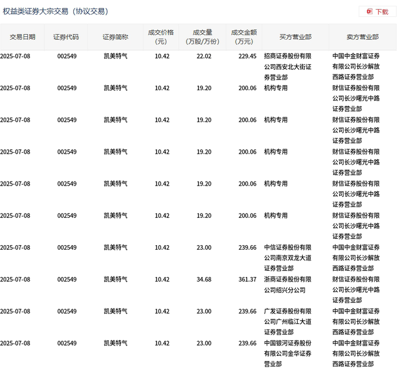Click the 成交价格(元) column header
The width and height of the screenshot is (397, 370).
[x=161, y=37]
